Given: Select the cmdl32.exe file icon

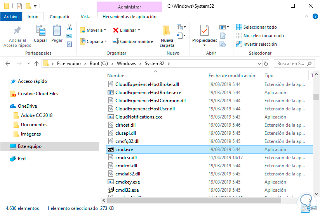Looking at the screenshot, I should tap(110, 190).
